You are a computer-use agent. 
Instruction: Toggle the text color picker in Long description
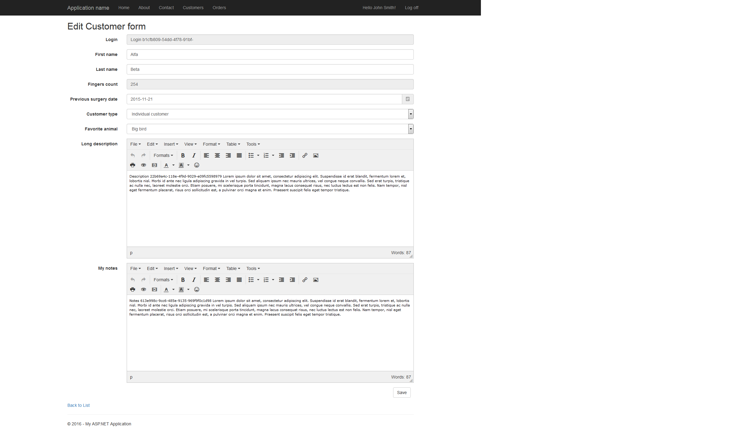coord(173,165)
